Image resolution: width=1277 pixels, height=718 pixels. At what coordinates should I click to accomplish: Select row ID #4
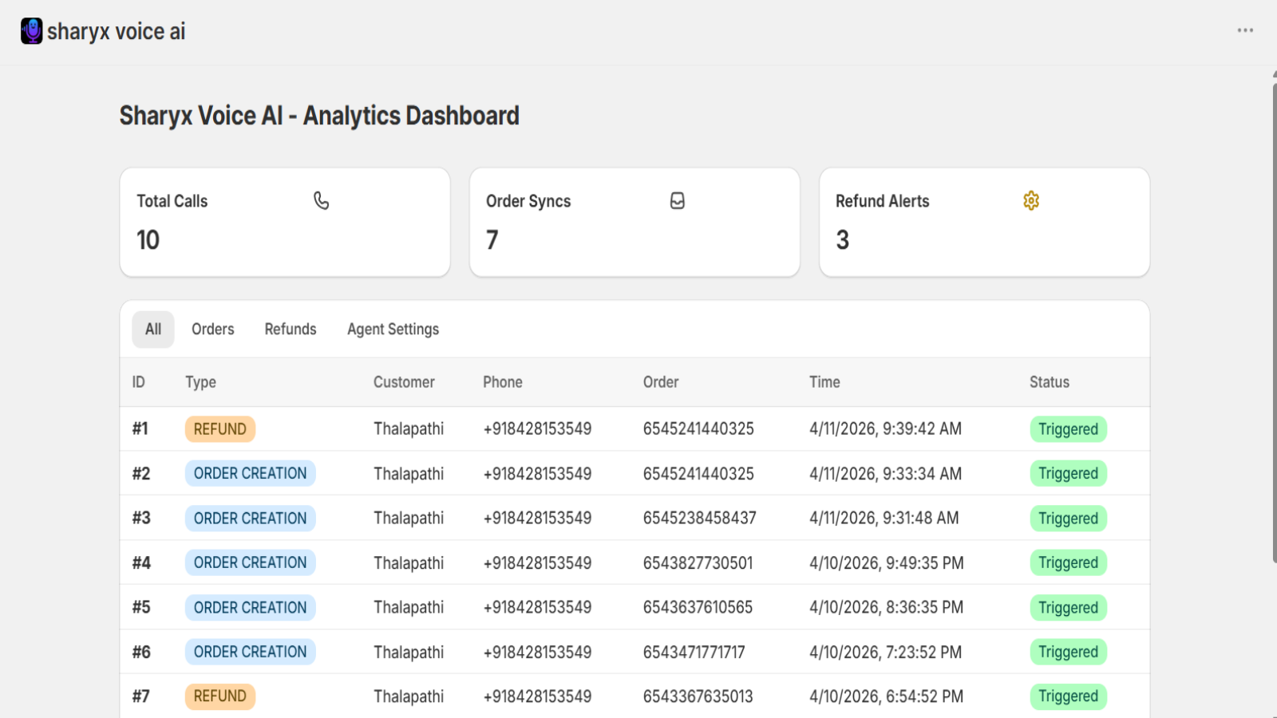click(x=141, y=563)
